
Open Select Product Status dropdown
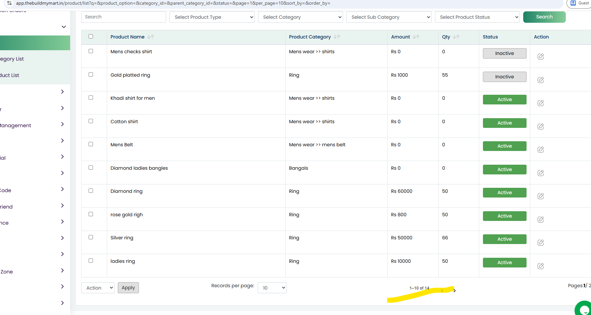pos(477,17)
